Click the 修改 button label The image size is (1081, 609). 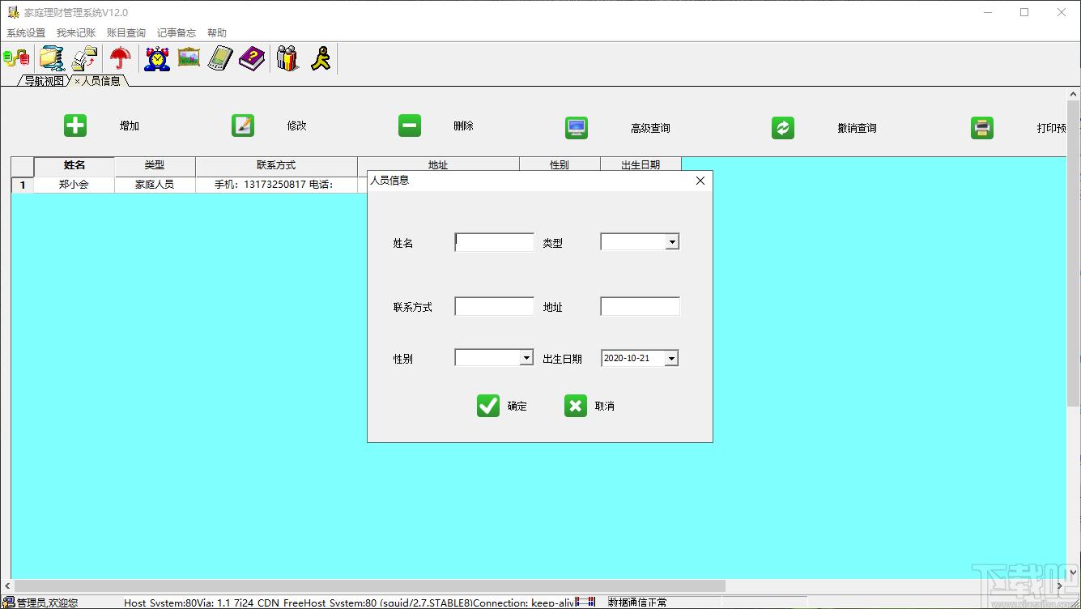(x=296, y=126)
